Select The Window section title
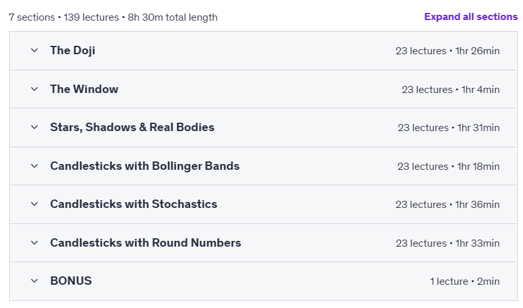 tap(84, 89)
